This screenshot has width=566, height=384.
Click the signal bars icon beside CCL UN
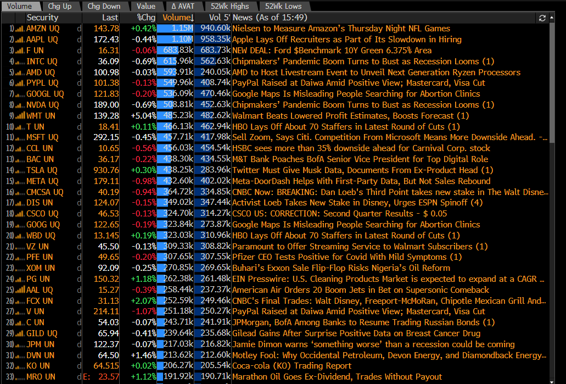pos(20,148)
